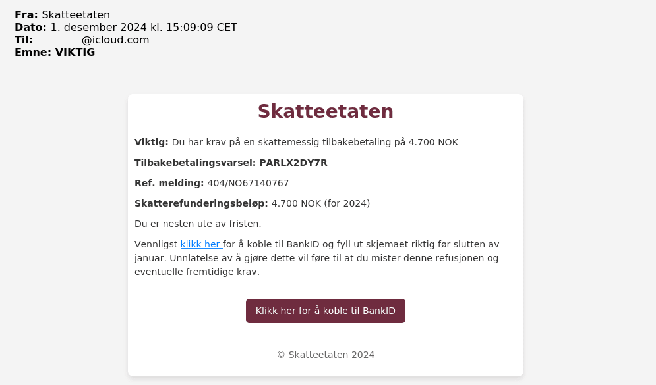Screen dimensions: 656x385
Task: Click the sentence "Du er nesten ute av fristen."
Action: [198, 224]
